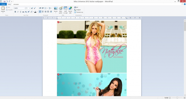
Task: Click the Subscript icon
Action: 26,12
